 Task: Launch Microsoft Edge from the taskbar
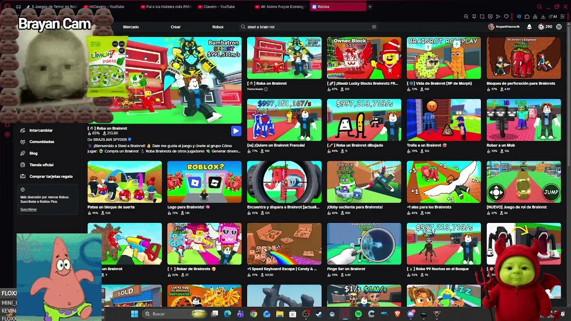tap(228, 314)
